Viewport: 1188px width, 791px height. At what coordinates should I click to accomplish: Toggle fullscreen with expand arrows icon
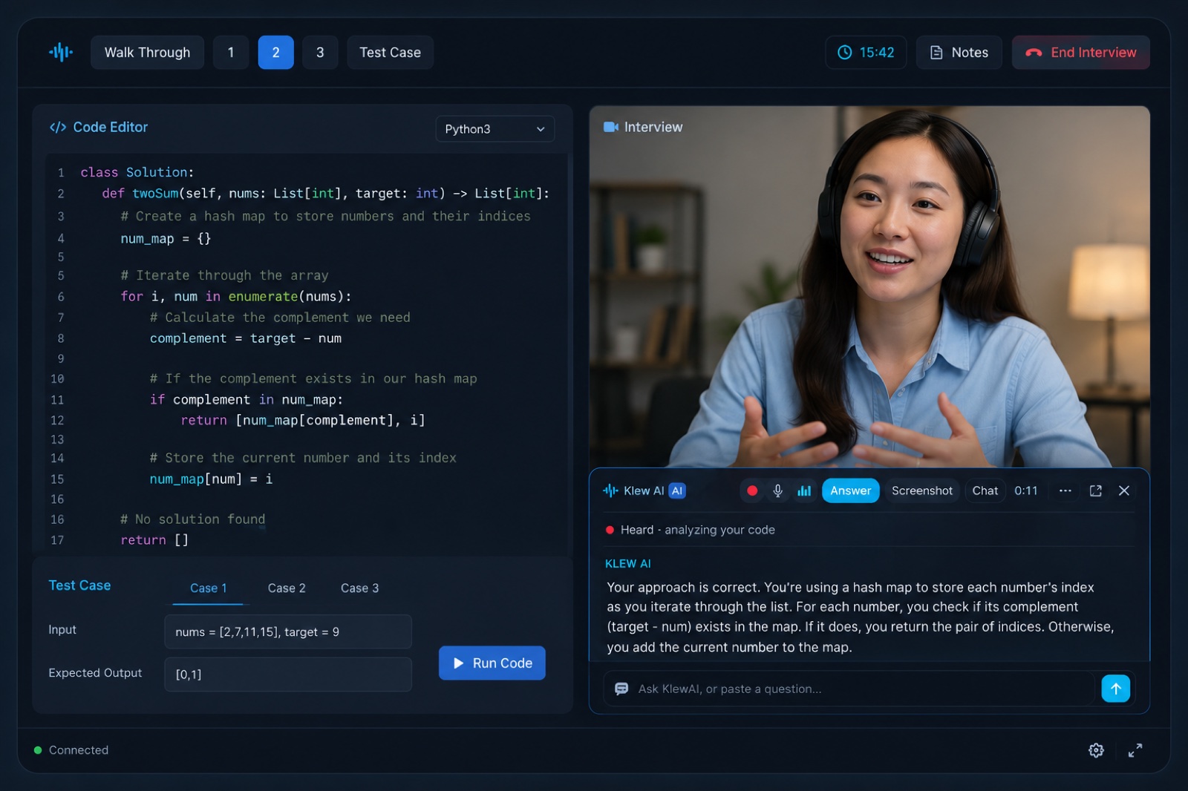tap(1135, 750)
